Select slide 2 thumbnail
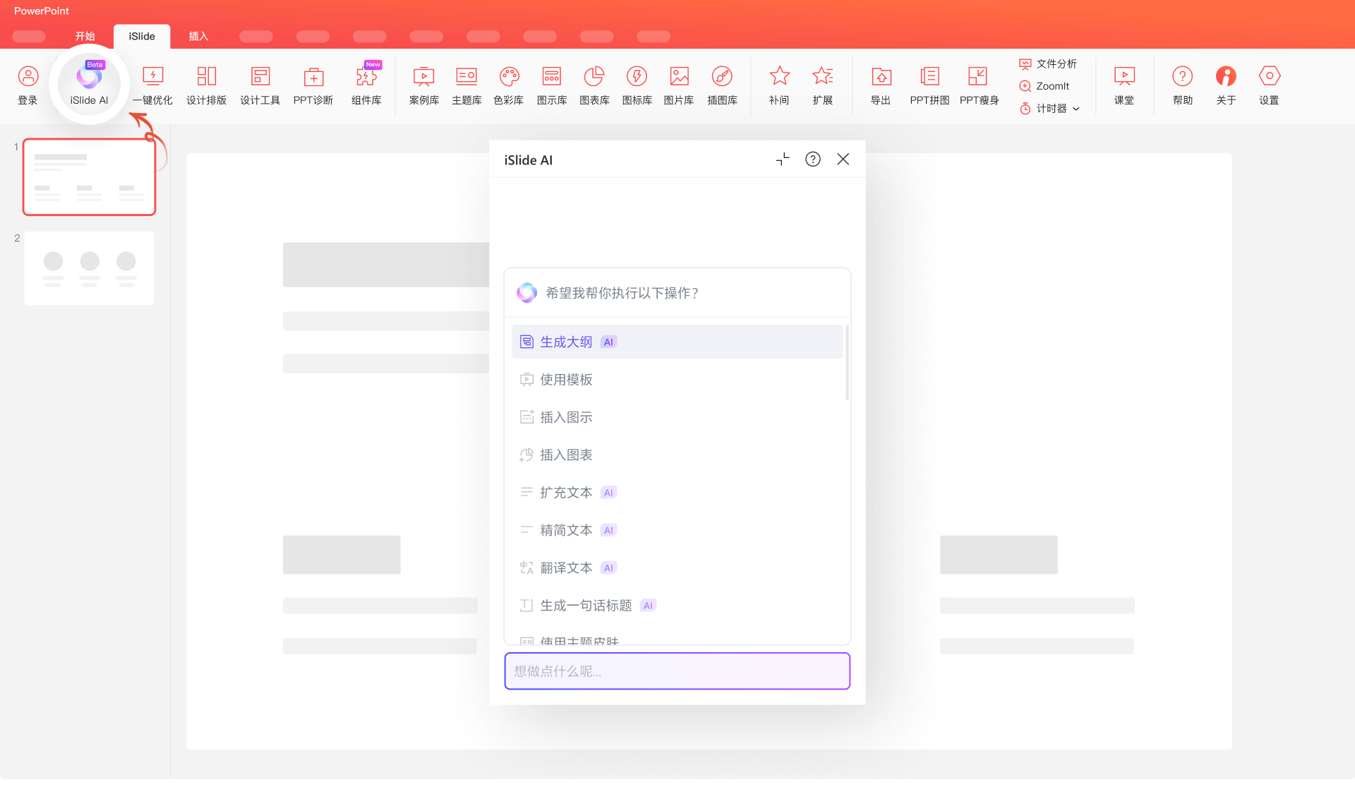 point(89,268)
